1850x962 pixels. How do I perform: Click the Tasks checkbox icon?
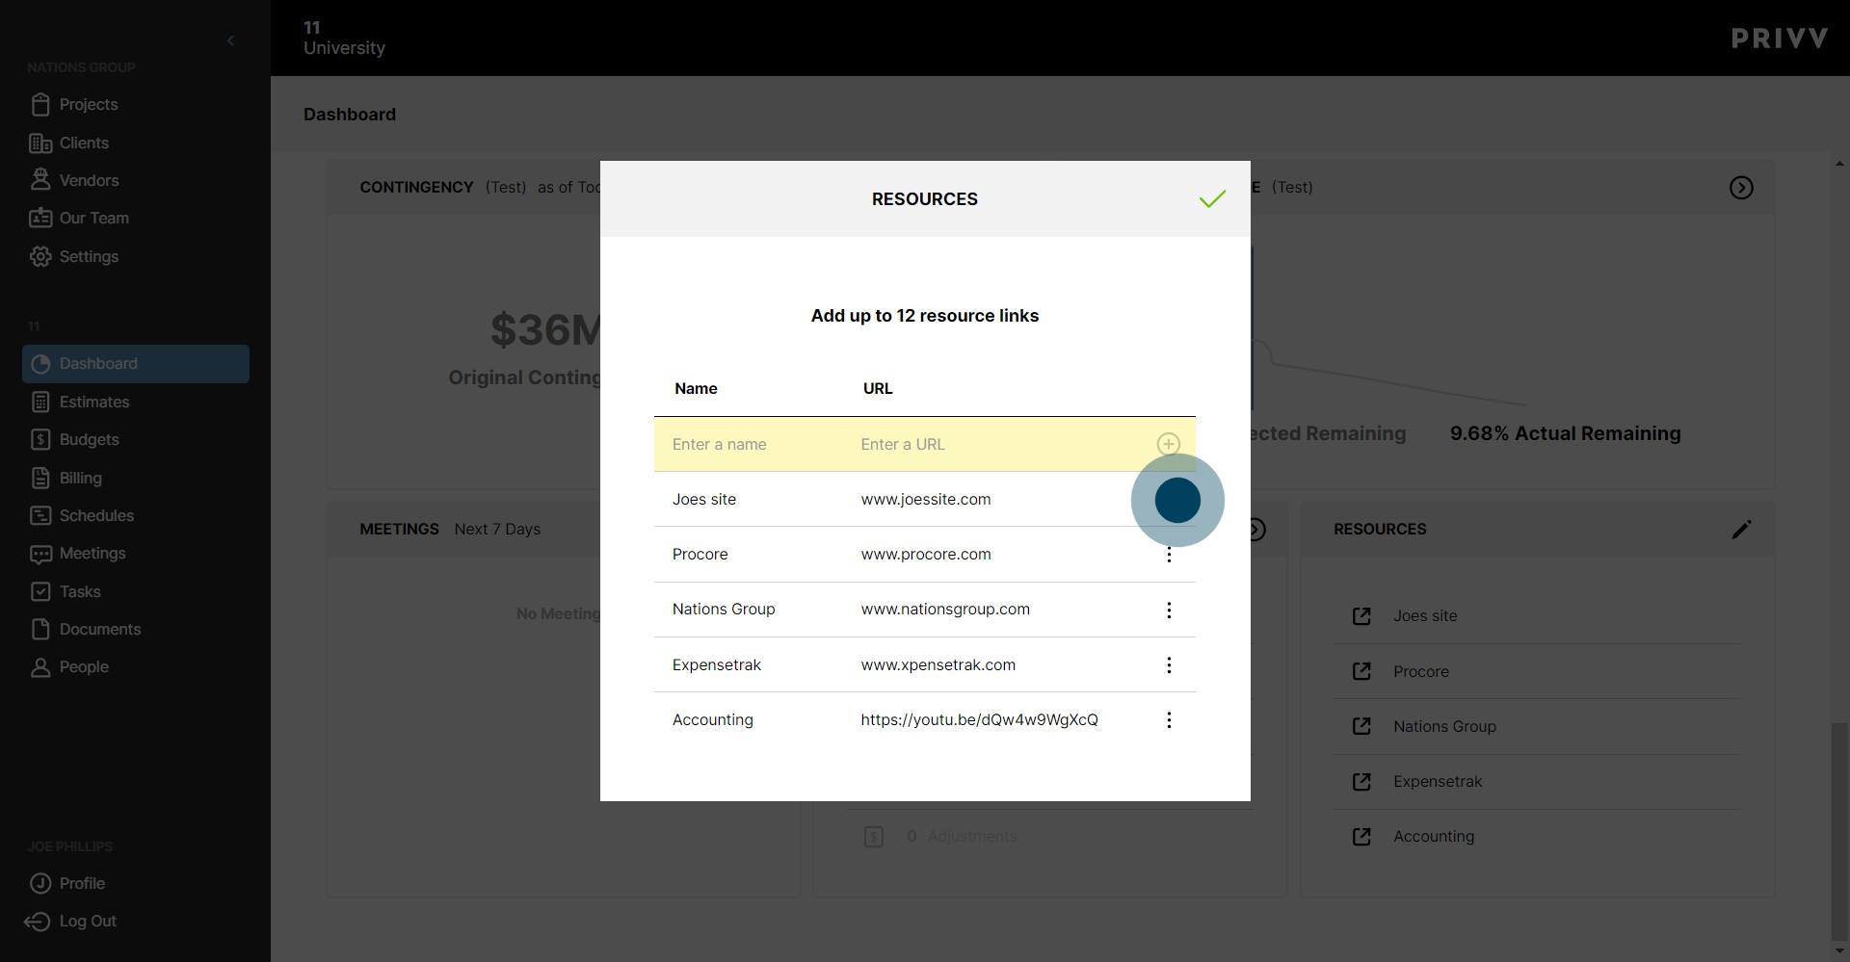(x=40, y=591)
